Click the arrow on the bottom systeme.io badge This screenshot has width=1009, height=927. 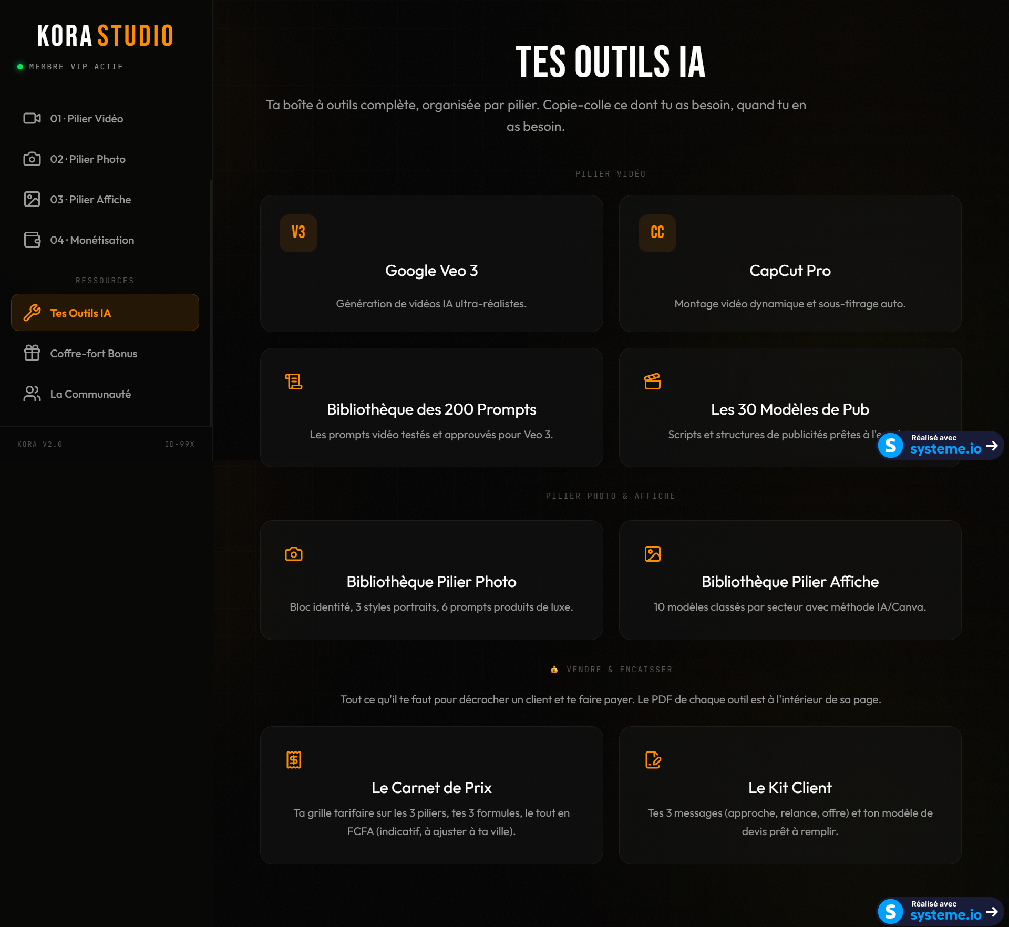(992, 912)
